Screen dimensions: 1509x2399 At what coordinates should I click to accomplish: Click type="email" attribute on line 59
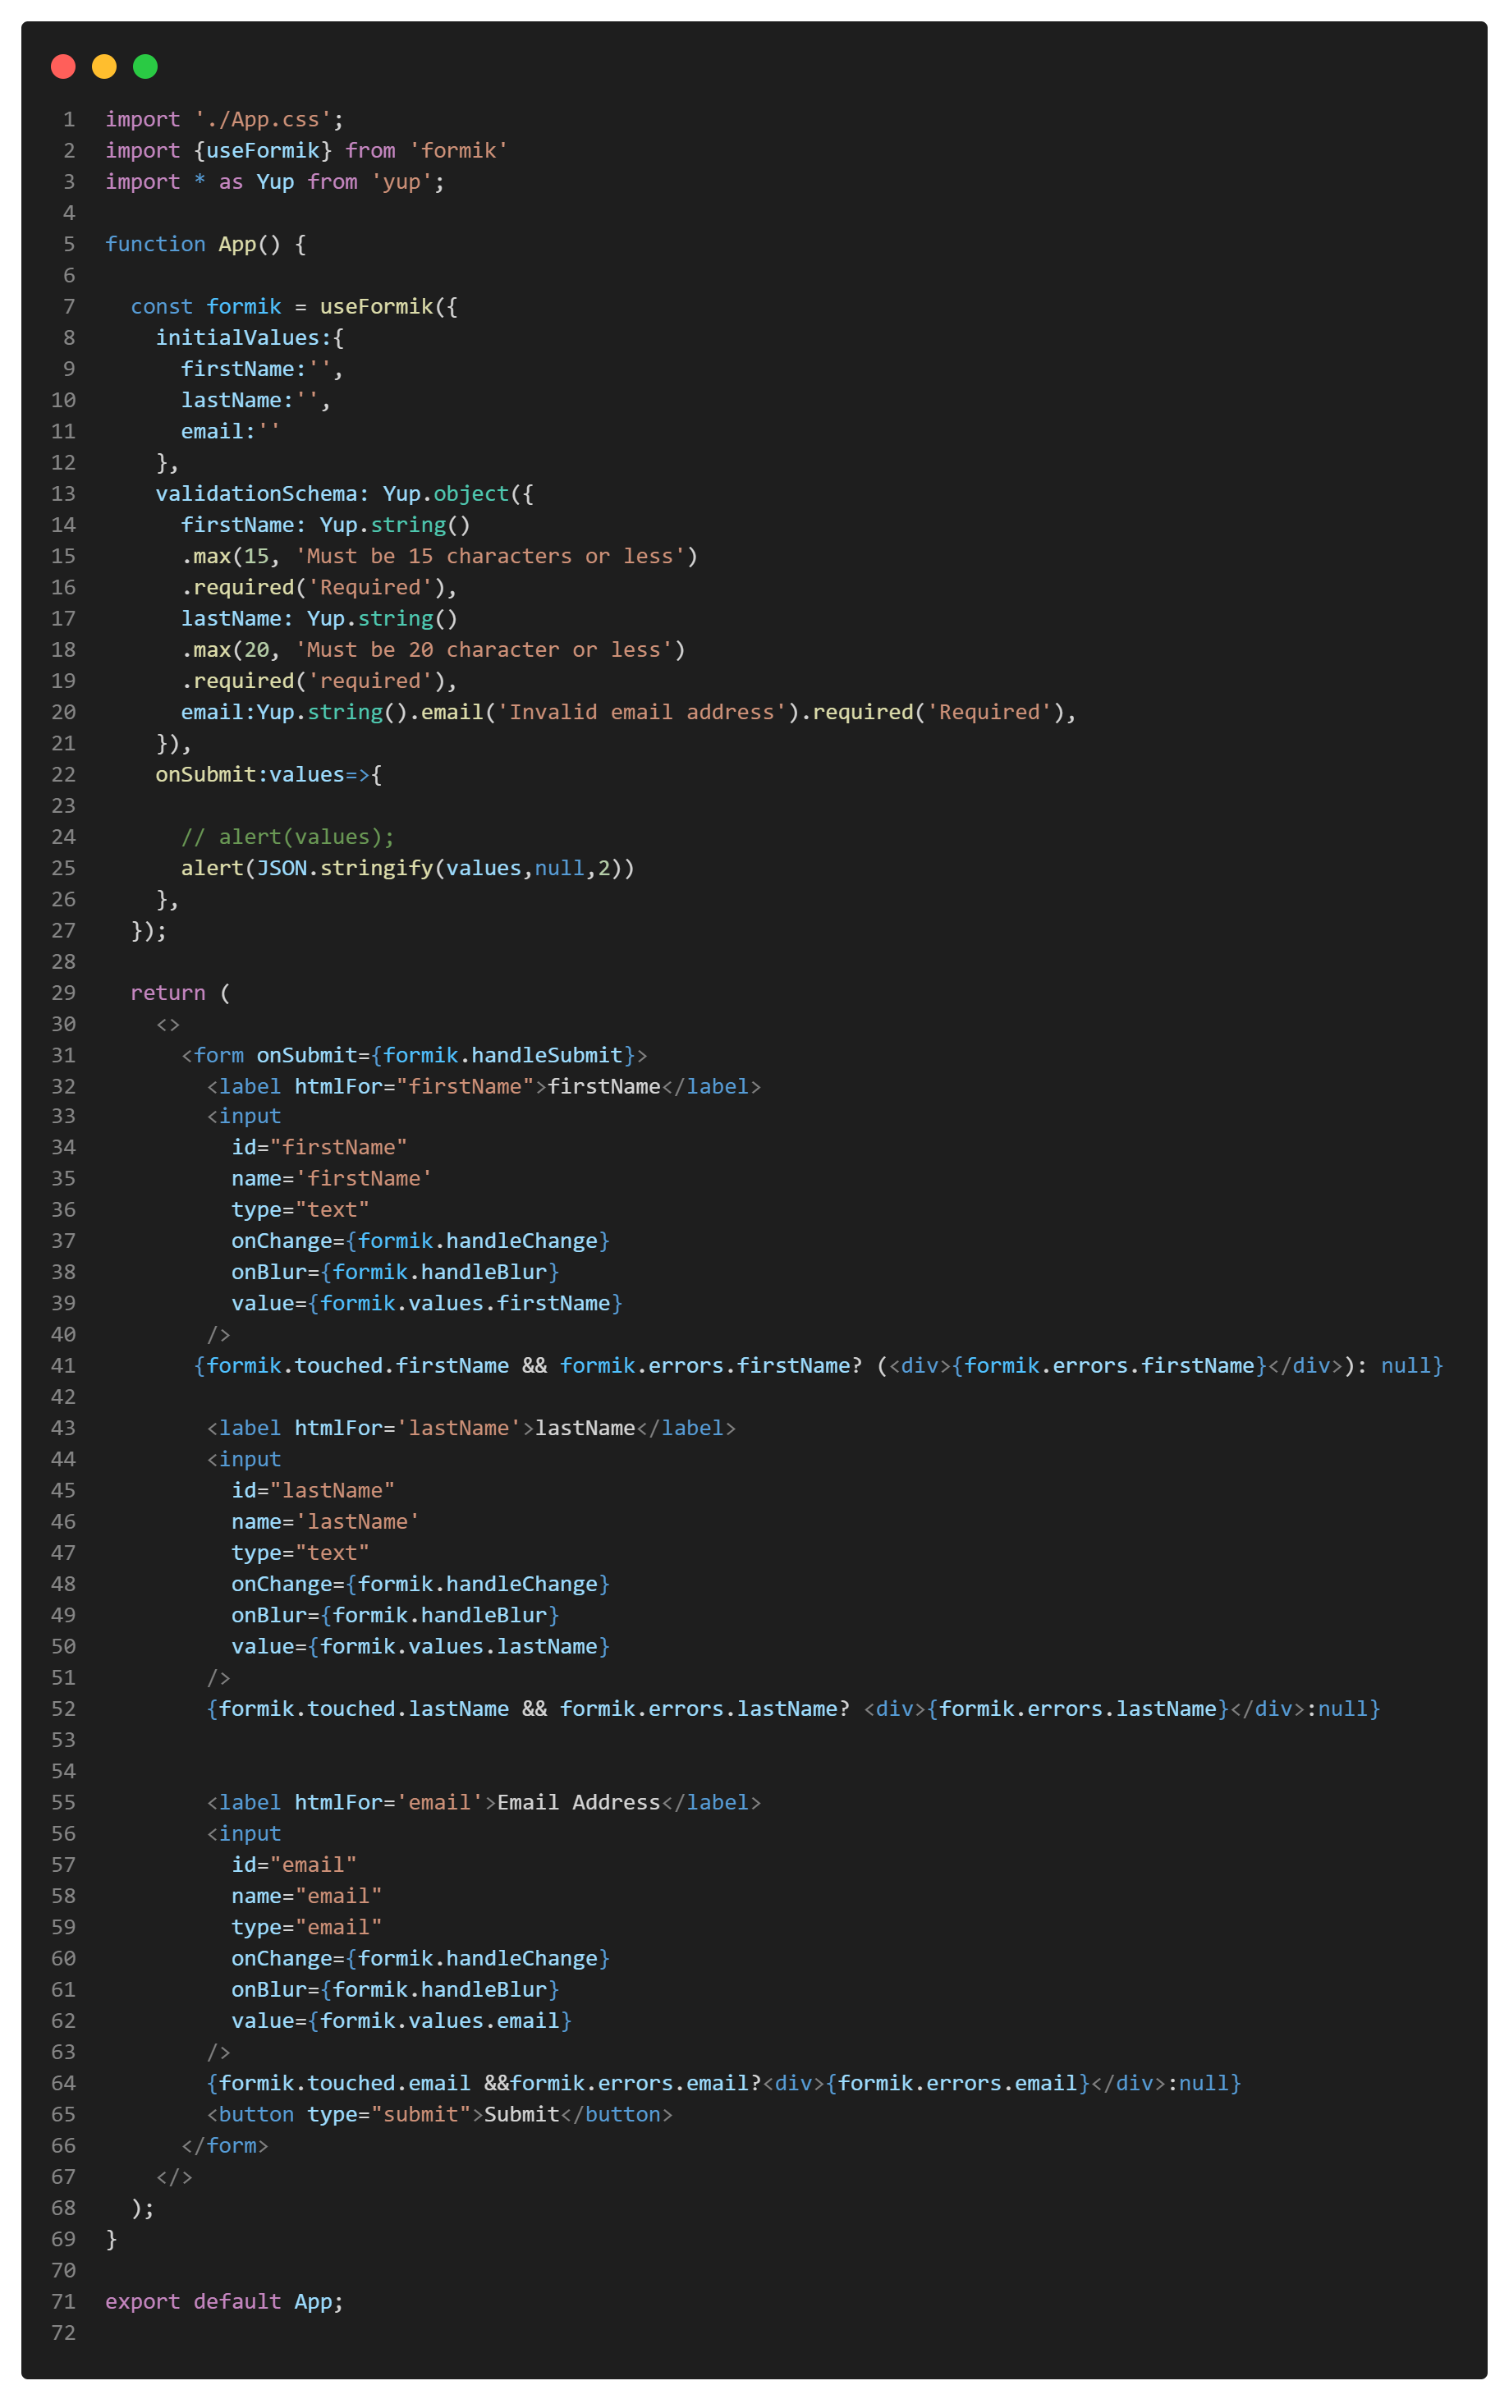307,1928
